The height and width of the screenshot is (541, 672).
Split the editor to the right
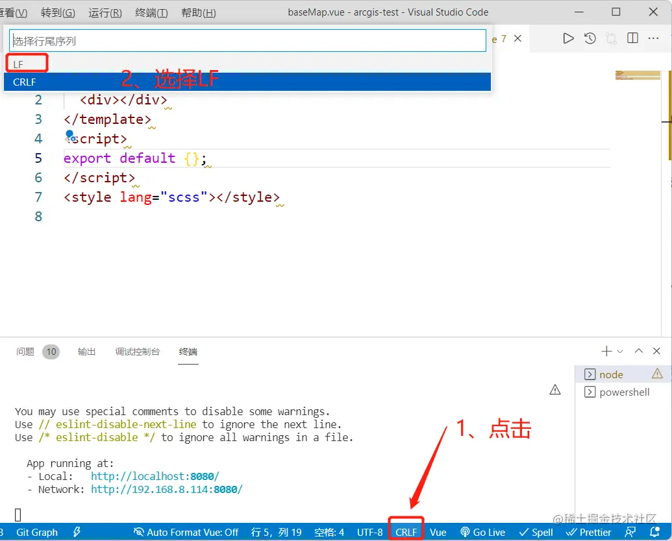[x=632, y=38]
